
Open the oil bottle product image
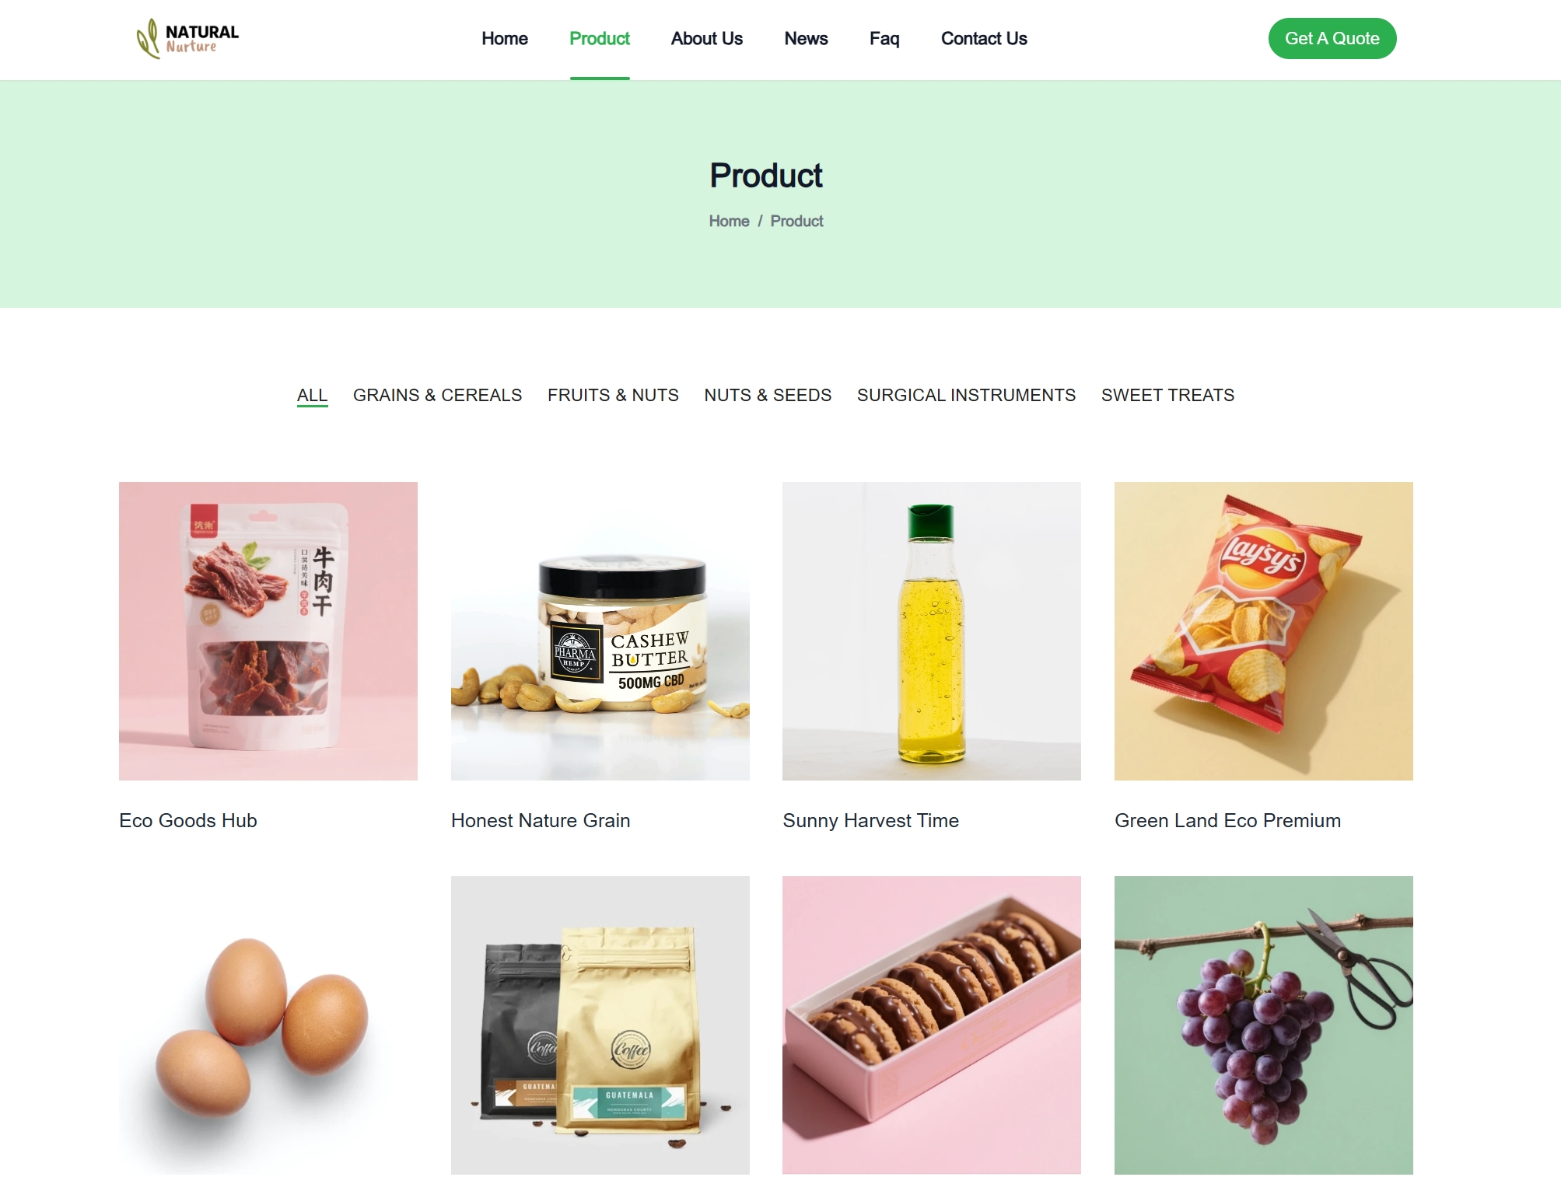click(932, 631)
